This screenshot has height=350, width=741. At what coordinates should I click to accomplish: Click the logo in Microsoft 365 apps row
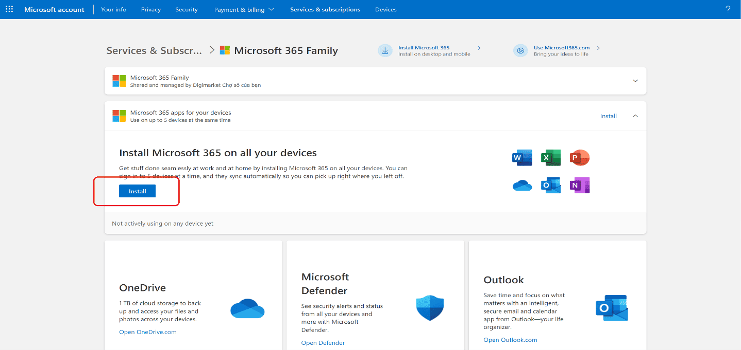tap(119, 116)
